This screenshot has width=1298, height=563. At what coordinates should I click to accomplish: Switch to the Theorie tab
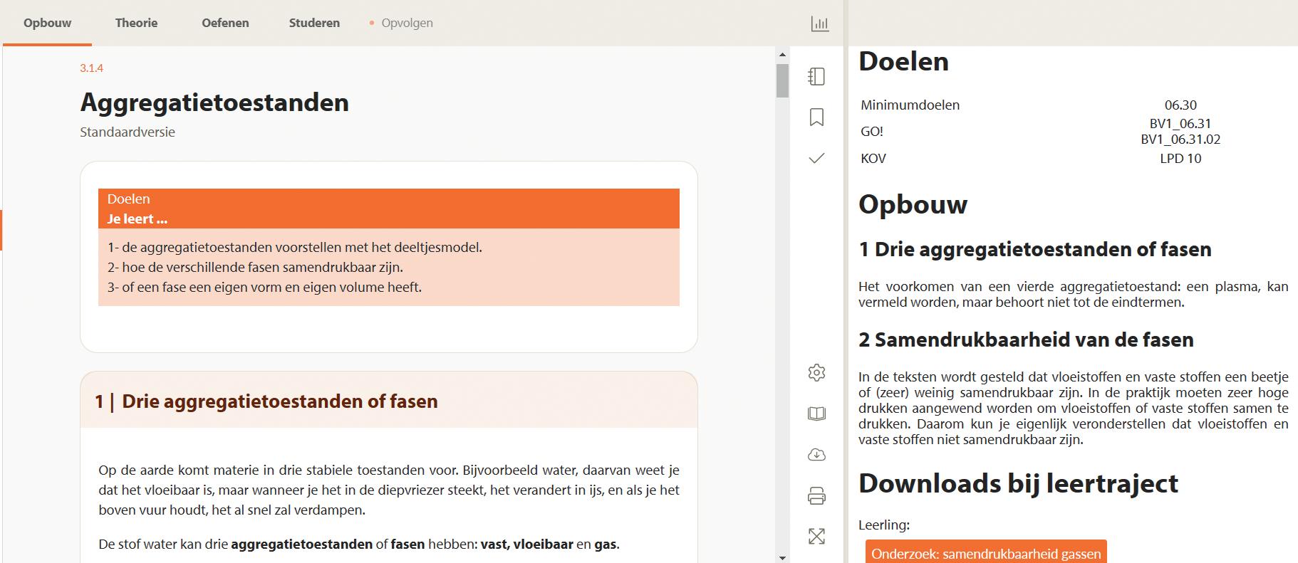[x=136, y=23]
